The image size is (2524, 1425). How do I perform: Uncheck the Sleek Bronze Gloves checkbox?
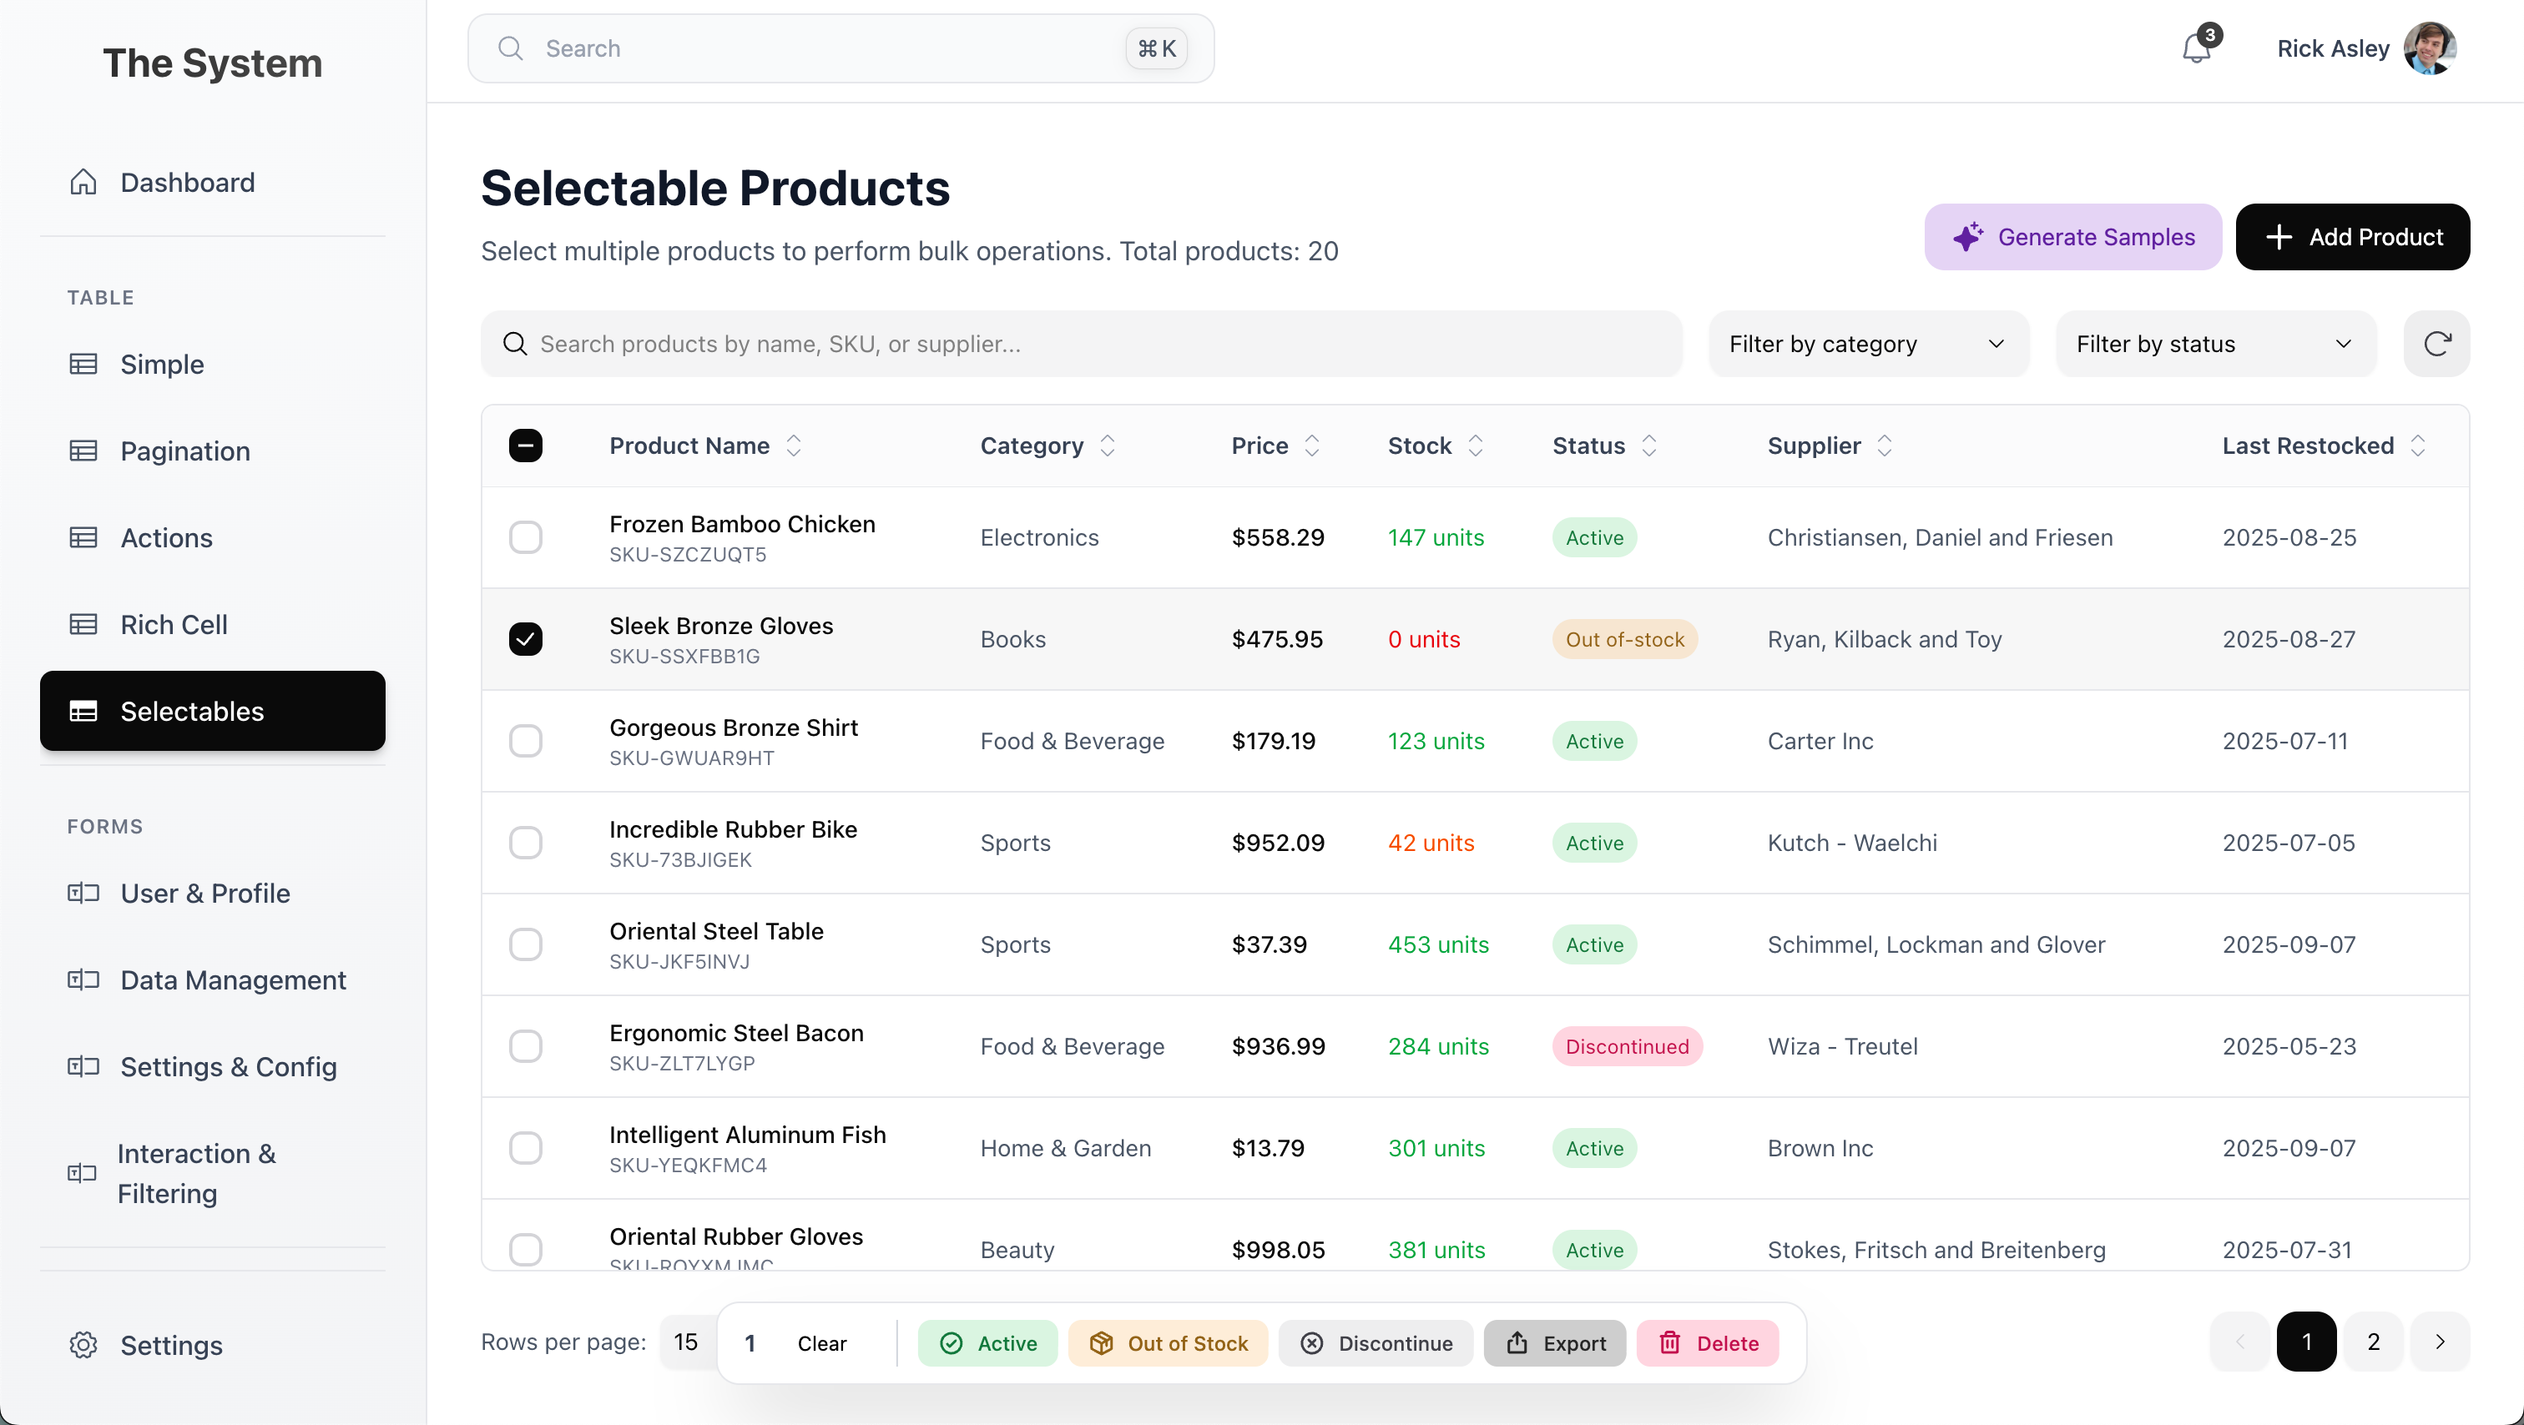526,640
